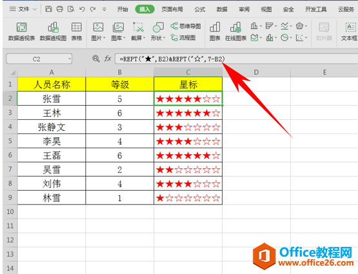Viewport: 358px width, 274px height.
Task: Click the 等级 header cell
Action: click(x=119, y=84)
